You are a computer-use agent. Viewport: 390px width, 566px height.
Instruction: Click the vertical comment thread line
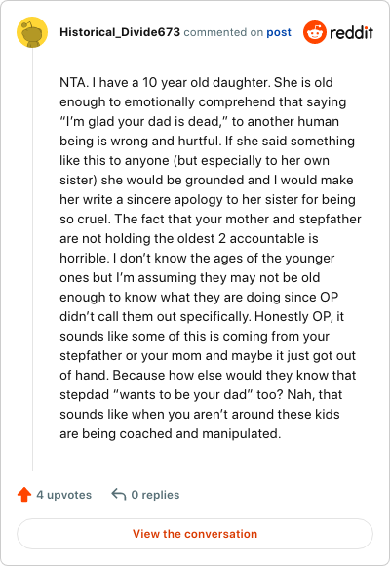[x=32, y=260]
